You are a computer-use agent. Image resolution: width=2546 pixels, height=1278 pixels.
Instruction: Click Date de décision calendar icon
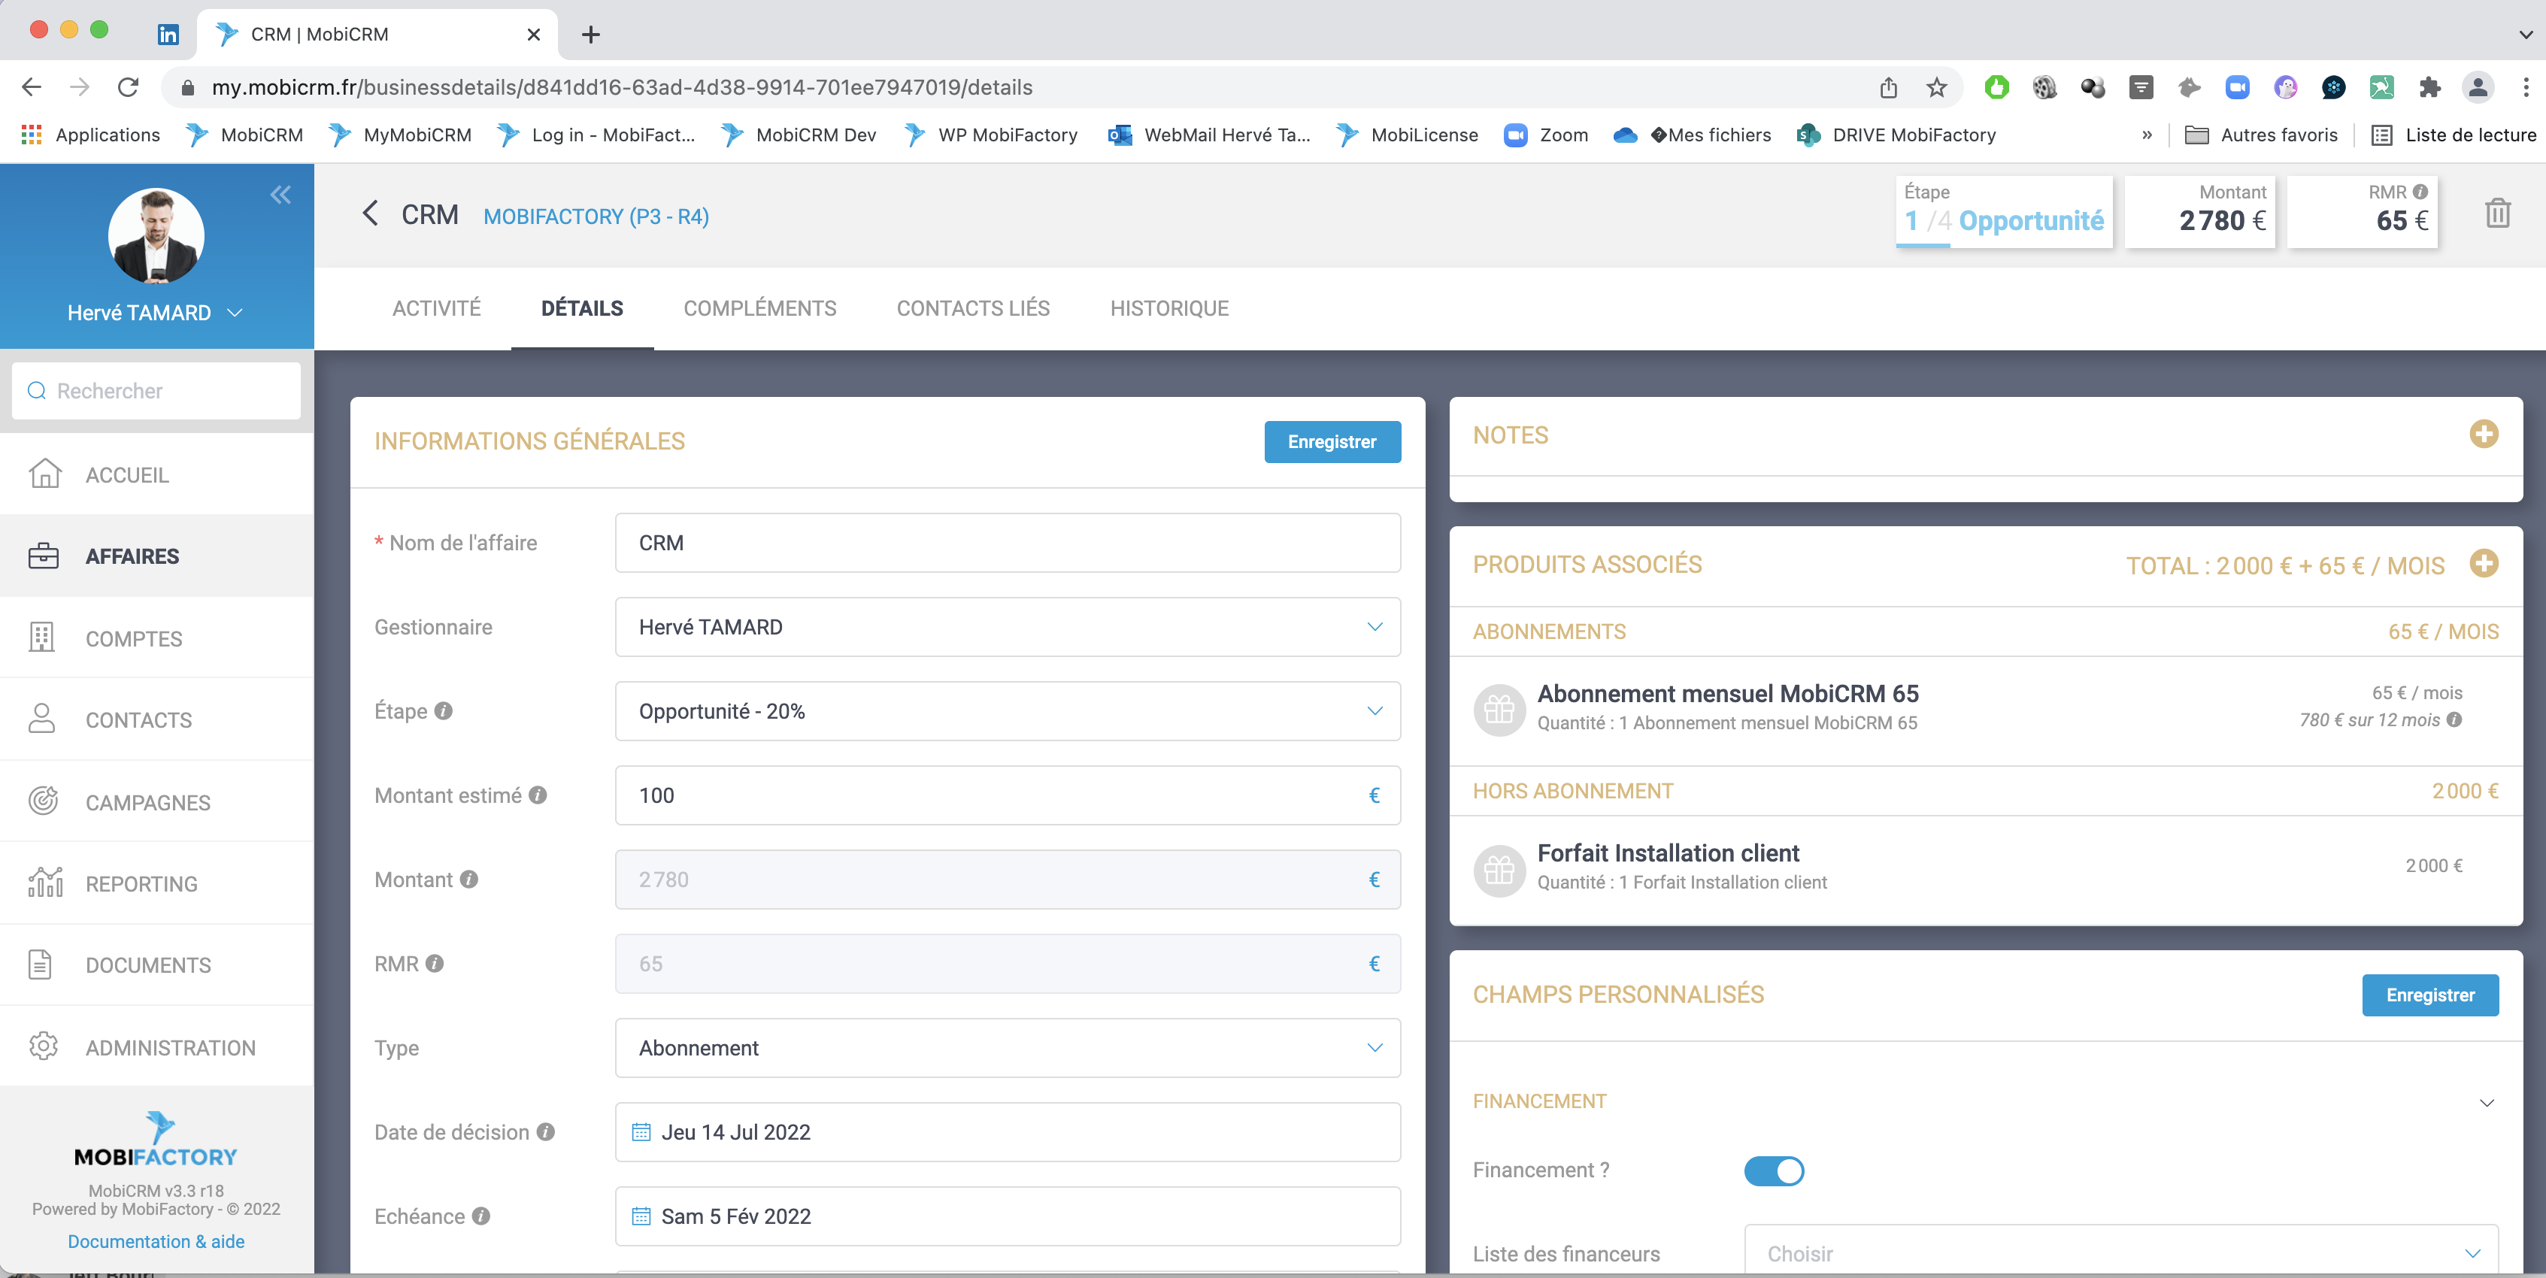click(641, 1131)
